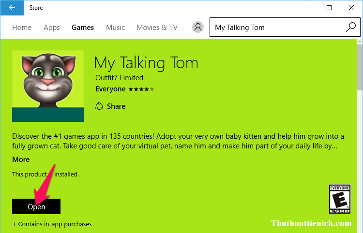363x233 pixels.
Task: Maximize the Store window
Action: (x=329, y=7)
